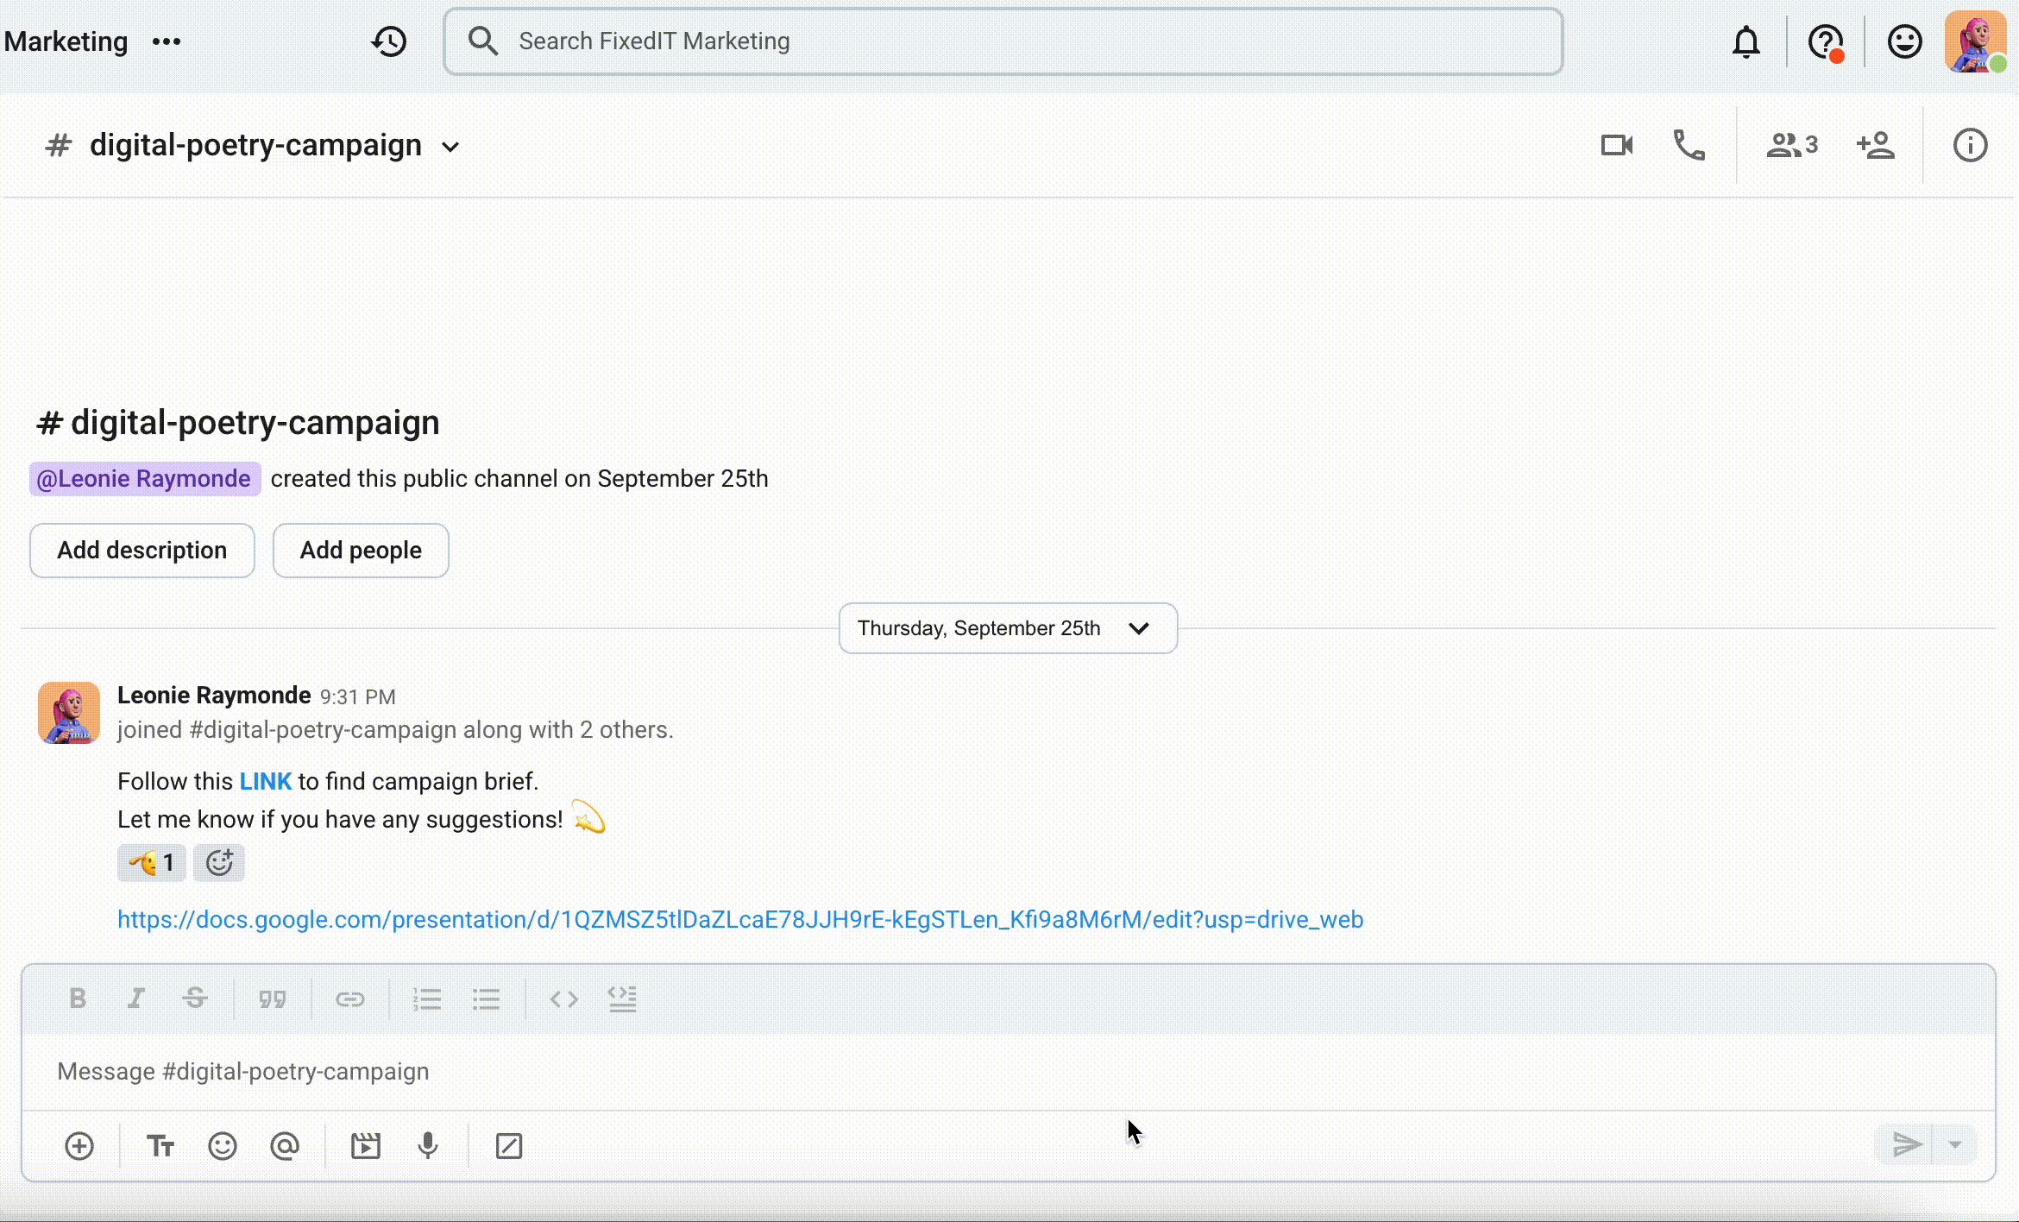Open the Google Docs presentation URL
The image size is (2019, 1222).
click(x=739, y=920)
